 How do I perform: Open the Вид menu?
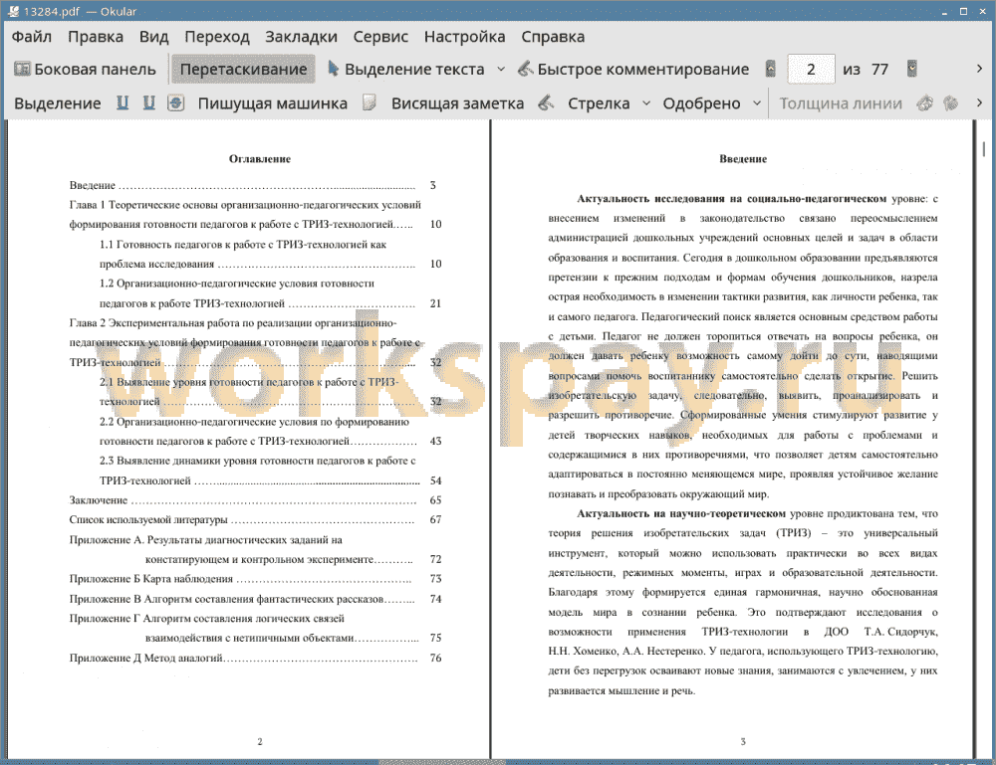[153, 36]
